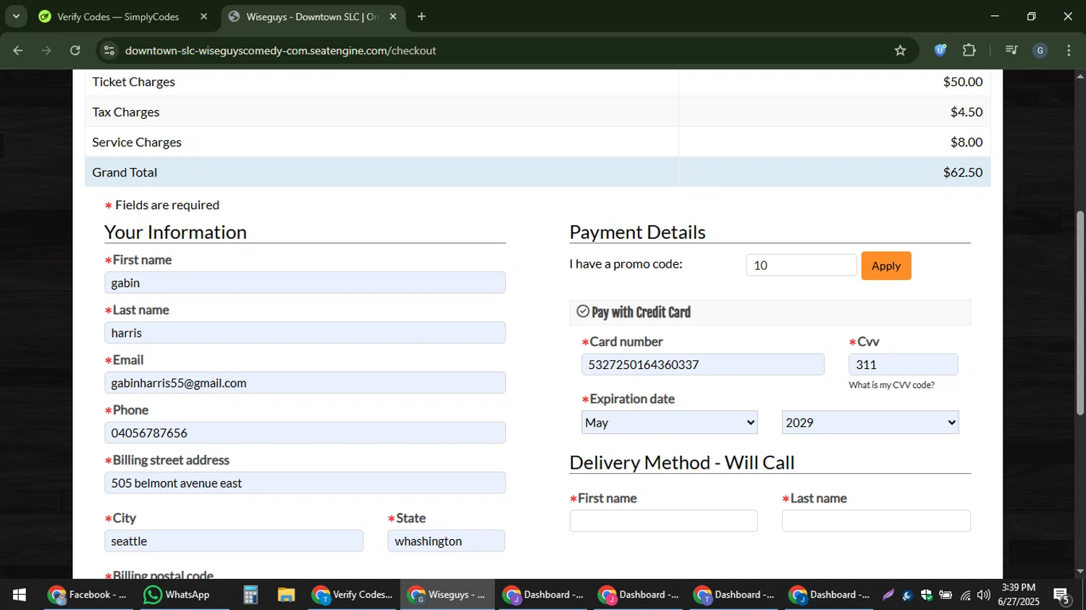Open the volume speaker tray icon

pos(983,596)
